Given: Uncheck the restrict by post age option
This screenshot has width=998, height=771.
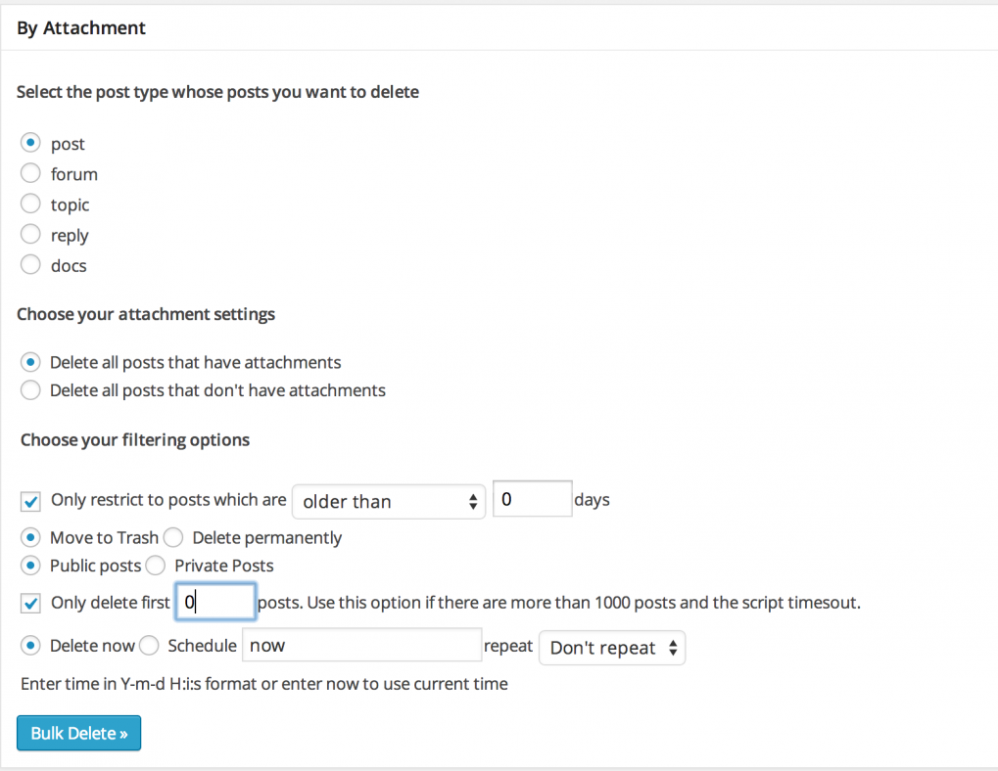Looking at the screenshot, I should coord(29,500).
